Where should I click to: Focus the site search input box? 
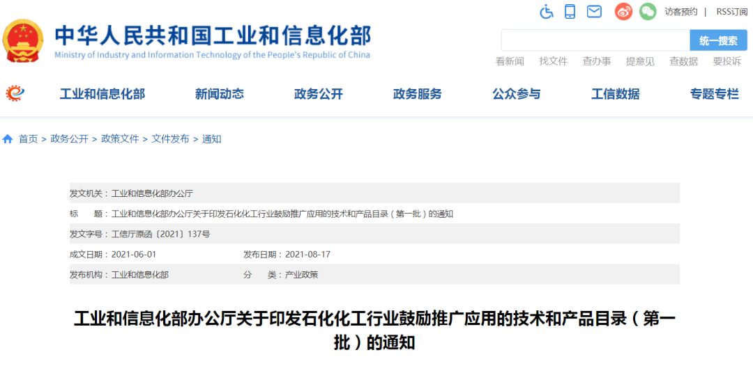(x=595, y=40)
